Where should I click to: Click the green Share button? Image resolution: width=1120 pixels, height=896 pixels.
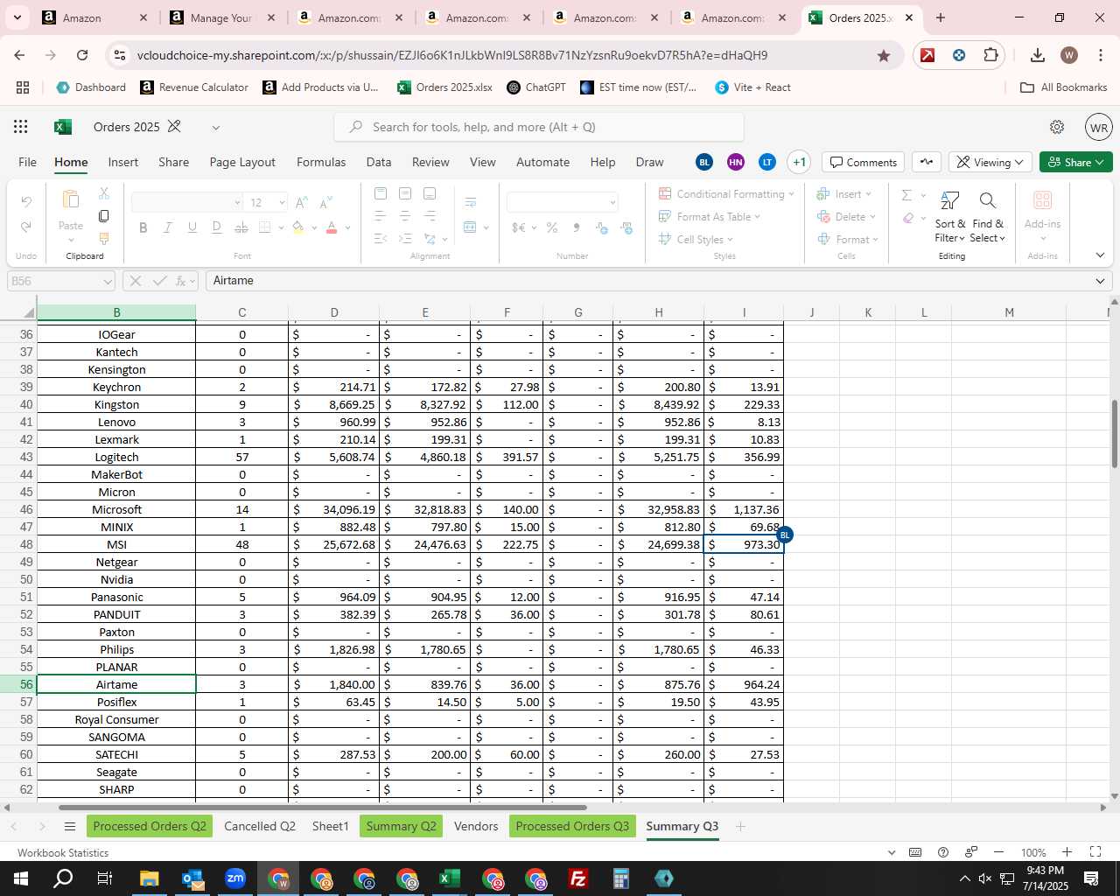click(x=1076, y=162)
